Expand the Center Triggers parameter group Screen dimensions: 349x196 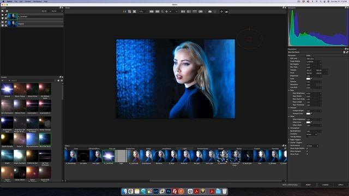[289, 143]
